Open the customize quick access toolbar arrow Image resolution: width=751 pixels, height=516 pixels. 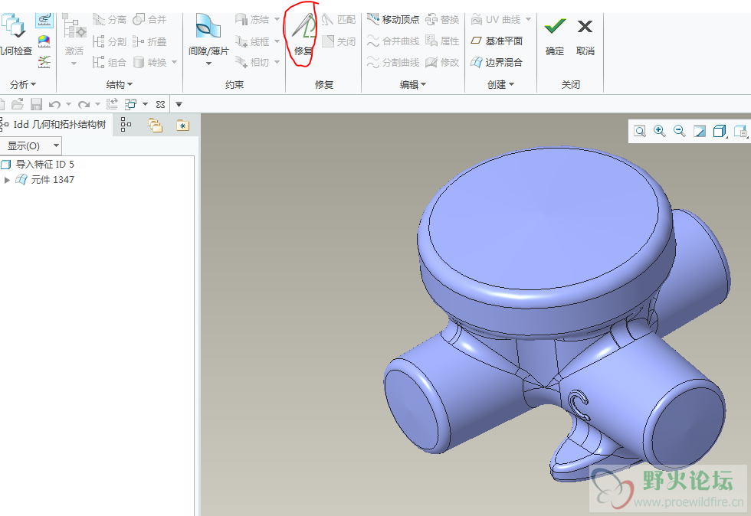[x=179, y=104]
